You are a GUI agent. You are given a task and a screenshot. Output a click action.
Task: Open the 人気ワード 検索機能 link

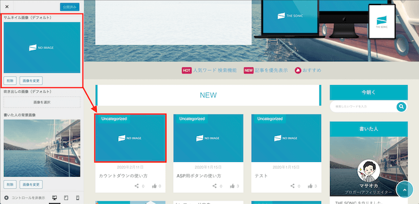click(215, 70)
